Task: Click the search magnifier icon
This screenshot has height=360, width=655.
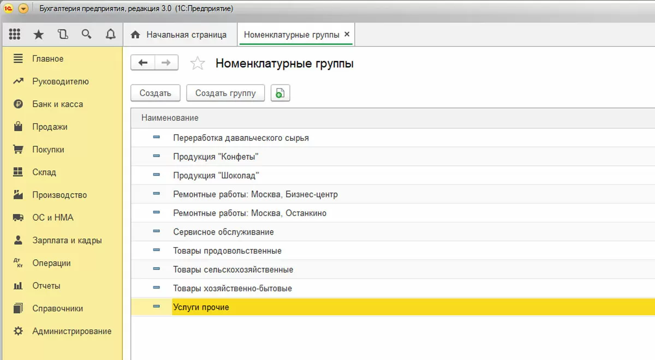Action: pos(86,34)
